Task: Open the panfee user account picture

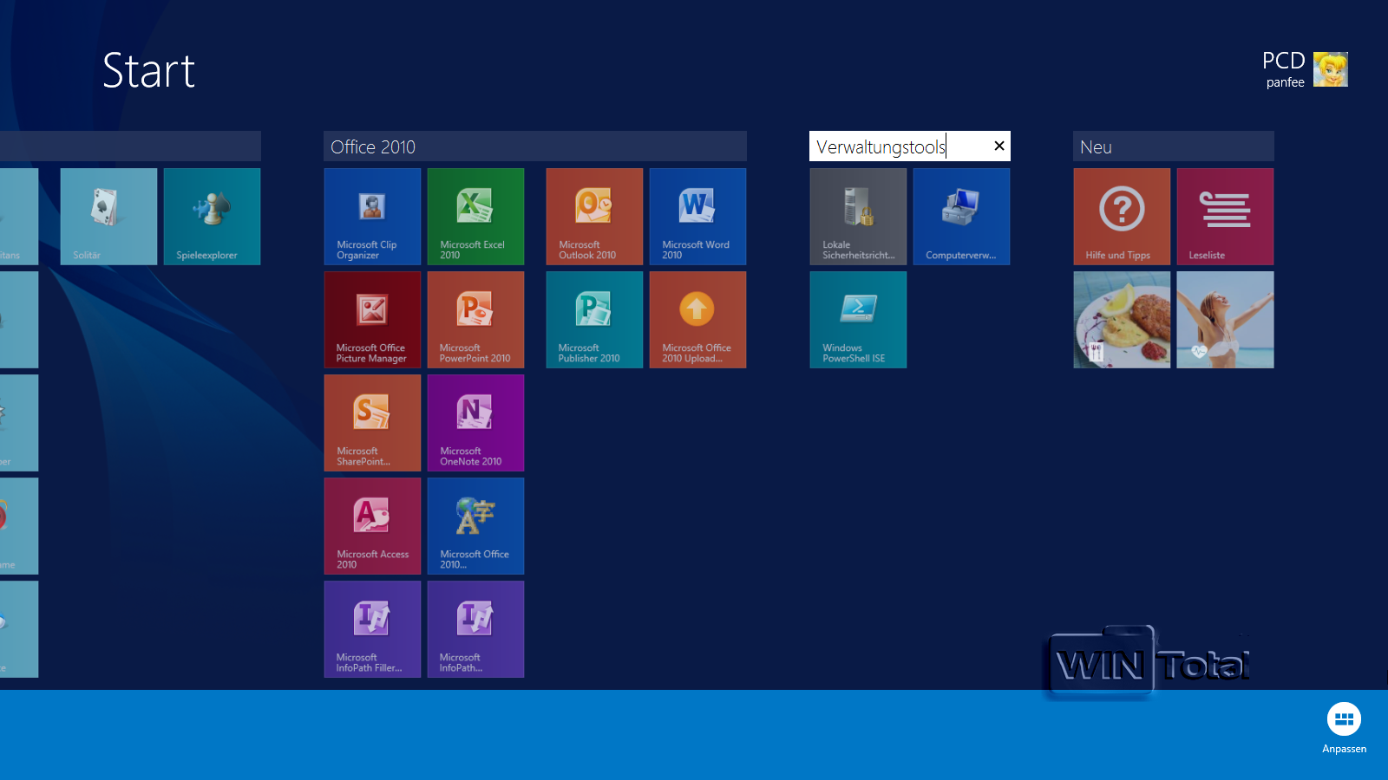Action: pyautogui.click(x=1331, y=69)
